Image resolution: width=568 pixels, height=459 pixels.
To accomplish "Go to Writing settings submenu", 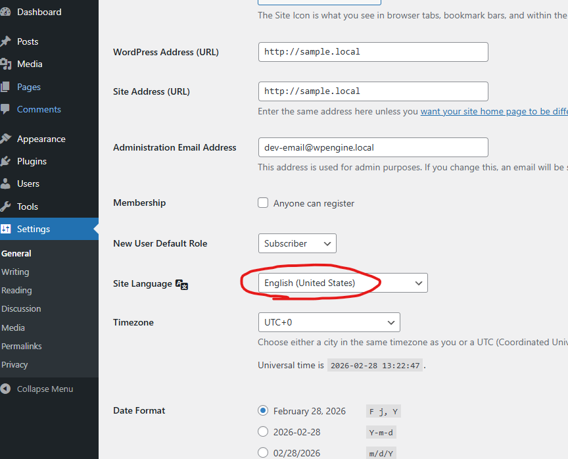I will coord(15,272).
